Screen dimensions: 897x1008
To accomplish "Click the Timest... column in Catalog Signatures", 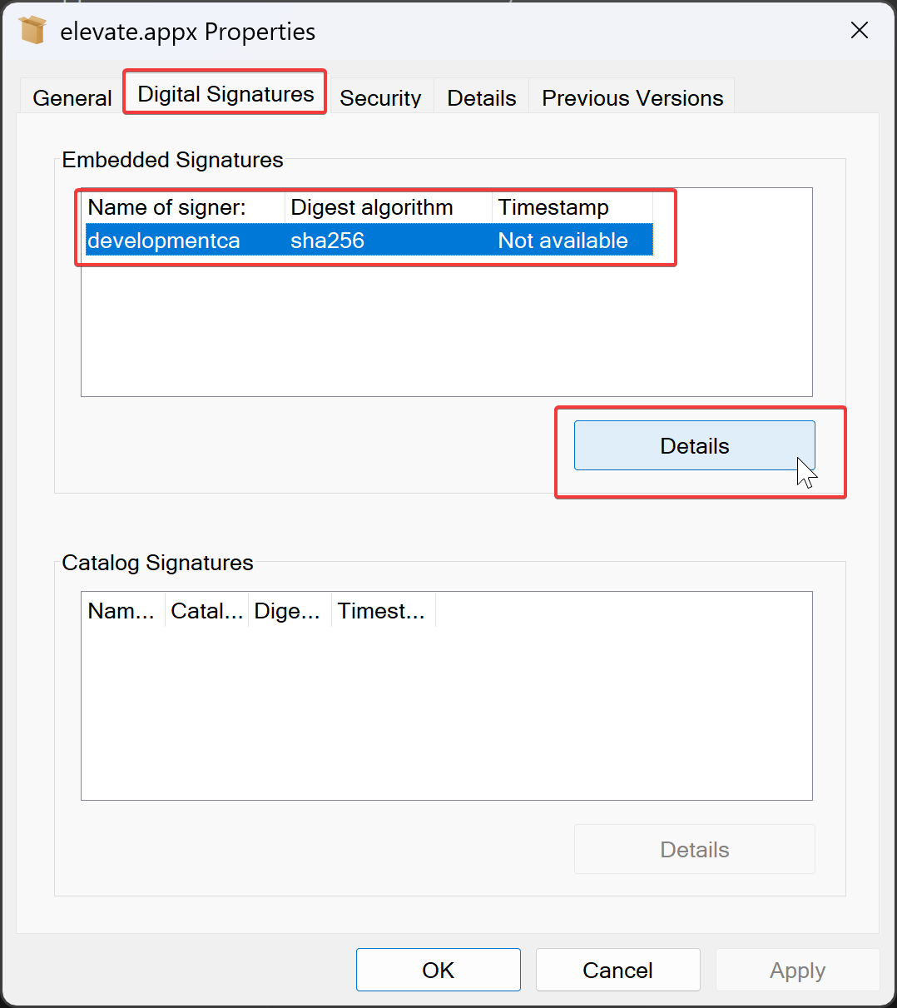I will point(382,610).
